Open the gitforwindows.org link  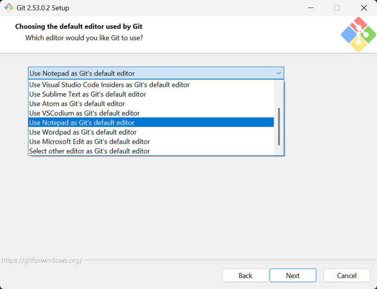[42, 260]
